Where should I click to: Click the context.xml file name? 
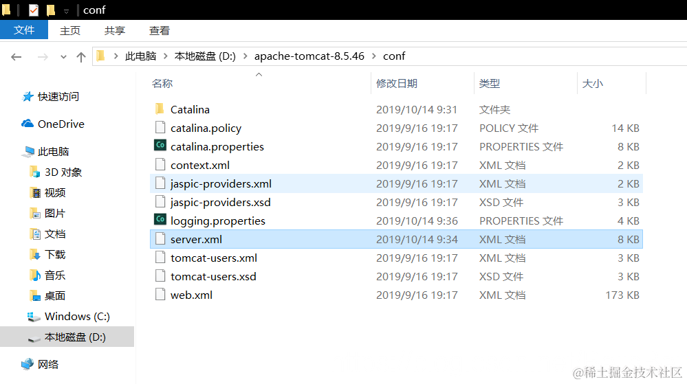(x=200, y=166)
